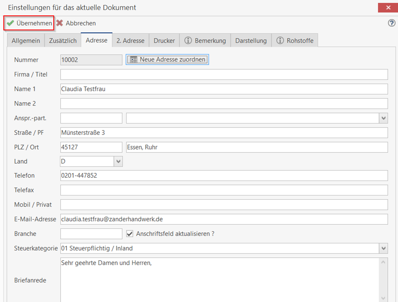Open the Steuerkategorie dropdown list
398x302 pixels.
383,248
